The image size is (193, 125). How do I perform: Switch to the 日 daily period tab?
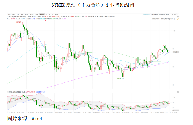[46, 14]
